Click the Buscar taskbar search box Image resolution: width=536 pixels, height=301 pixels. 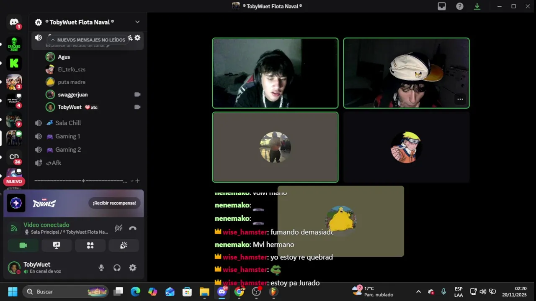click(65, 291)
